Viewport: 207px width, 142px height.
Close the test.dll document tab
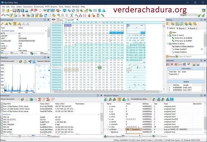tap(77, 20)
